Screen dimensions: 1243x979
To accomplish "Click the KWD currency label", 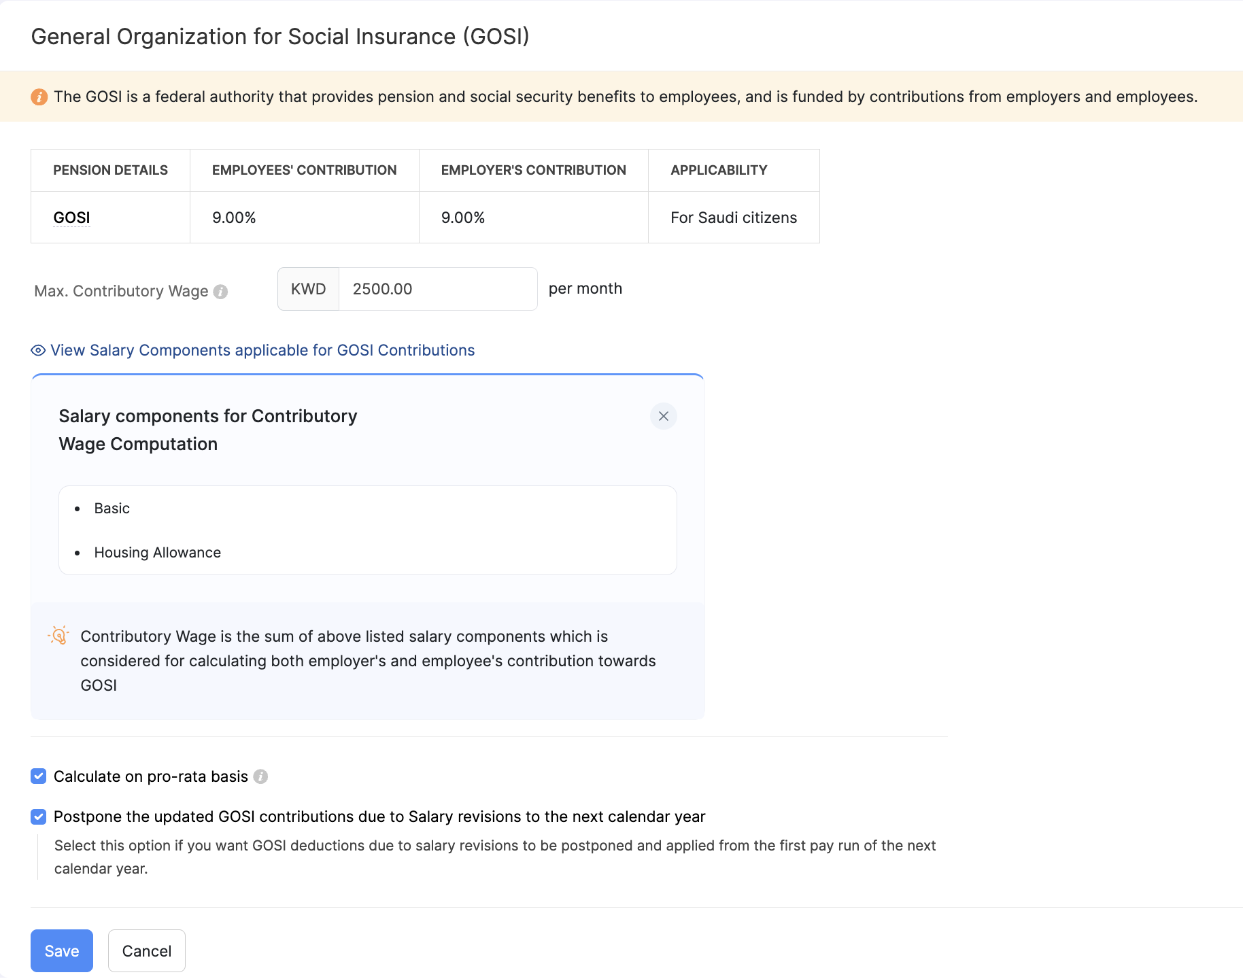I will [308, 288].
